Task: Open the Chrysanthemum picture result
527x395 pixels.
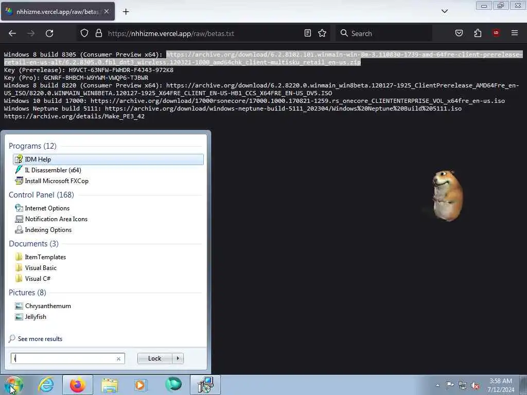Action: [108, 306]
